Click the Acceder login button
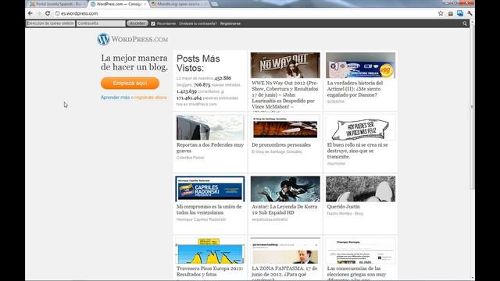The image size is (500, 281). tap(137, 23)
